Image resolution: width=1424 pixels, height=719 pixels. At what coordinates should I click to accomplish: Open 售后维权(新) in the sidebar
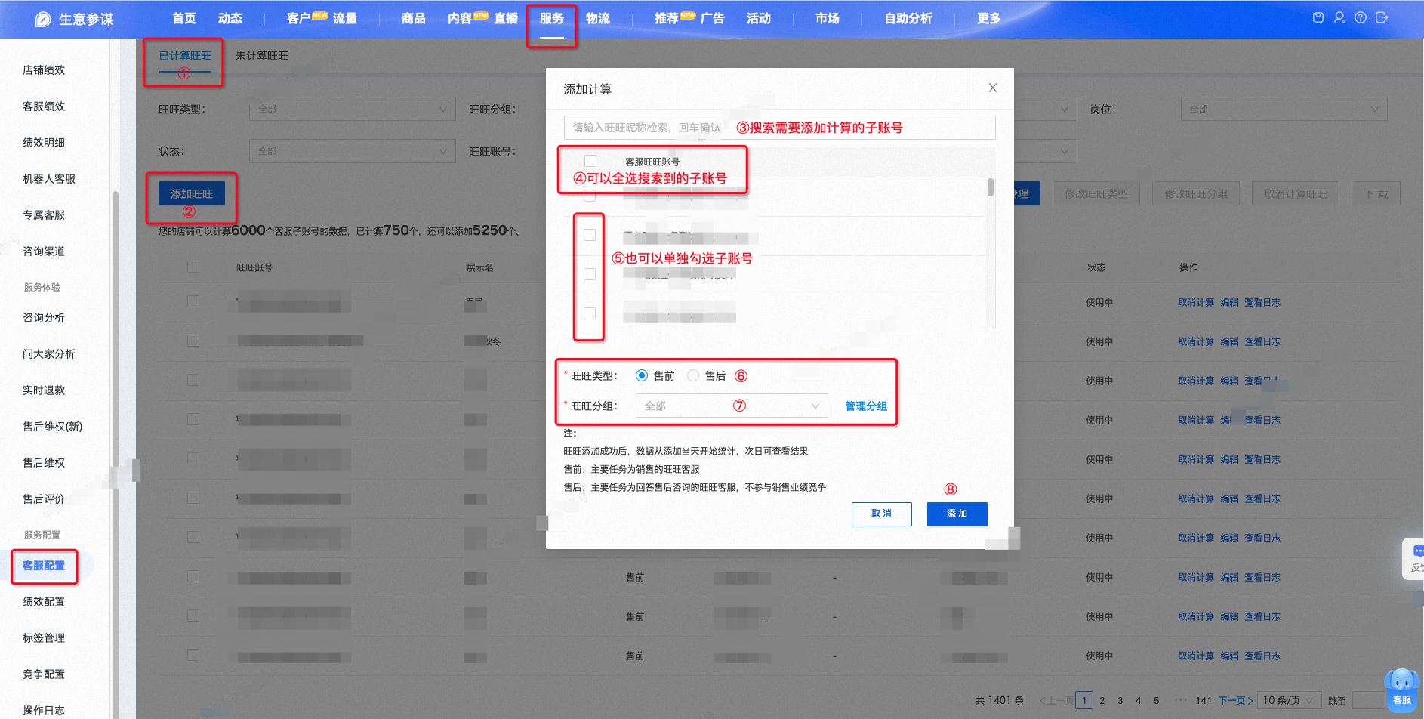point(52,426)
